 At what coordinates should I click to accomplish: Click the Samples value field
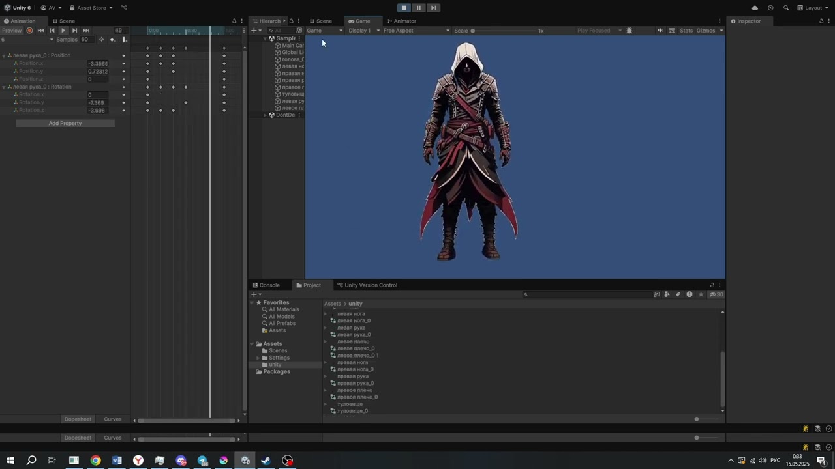pos(87,40)
